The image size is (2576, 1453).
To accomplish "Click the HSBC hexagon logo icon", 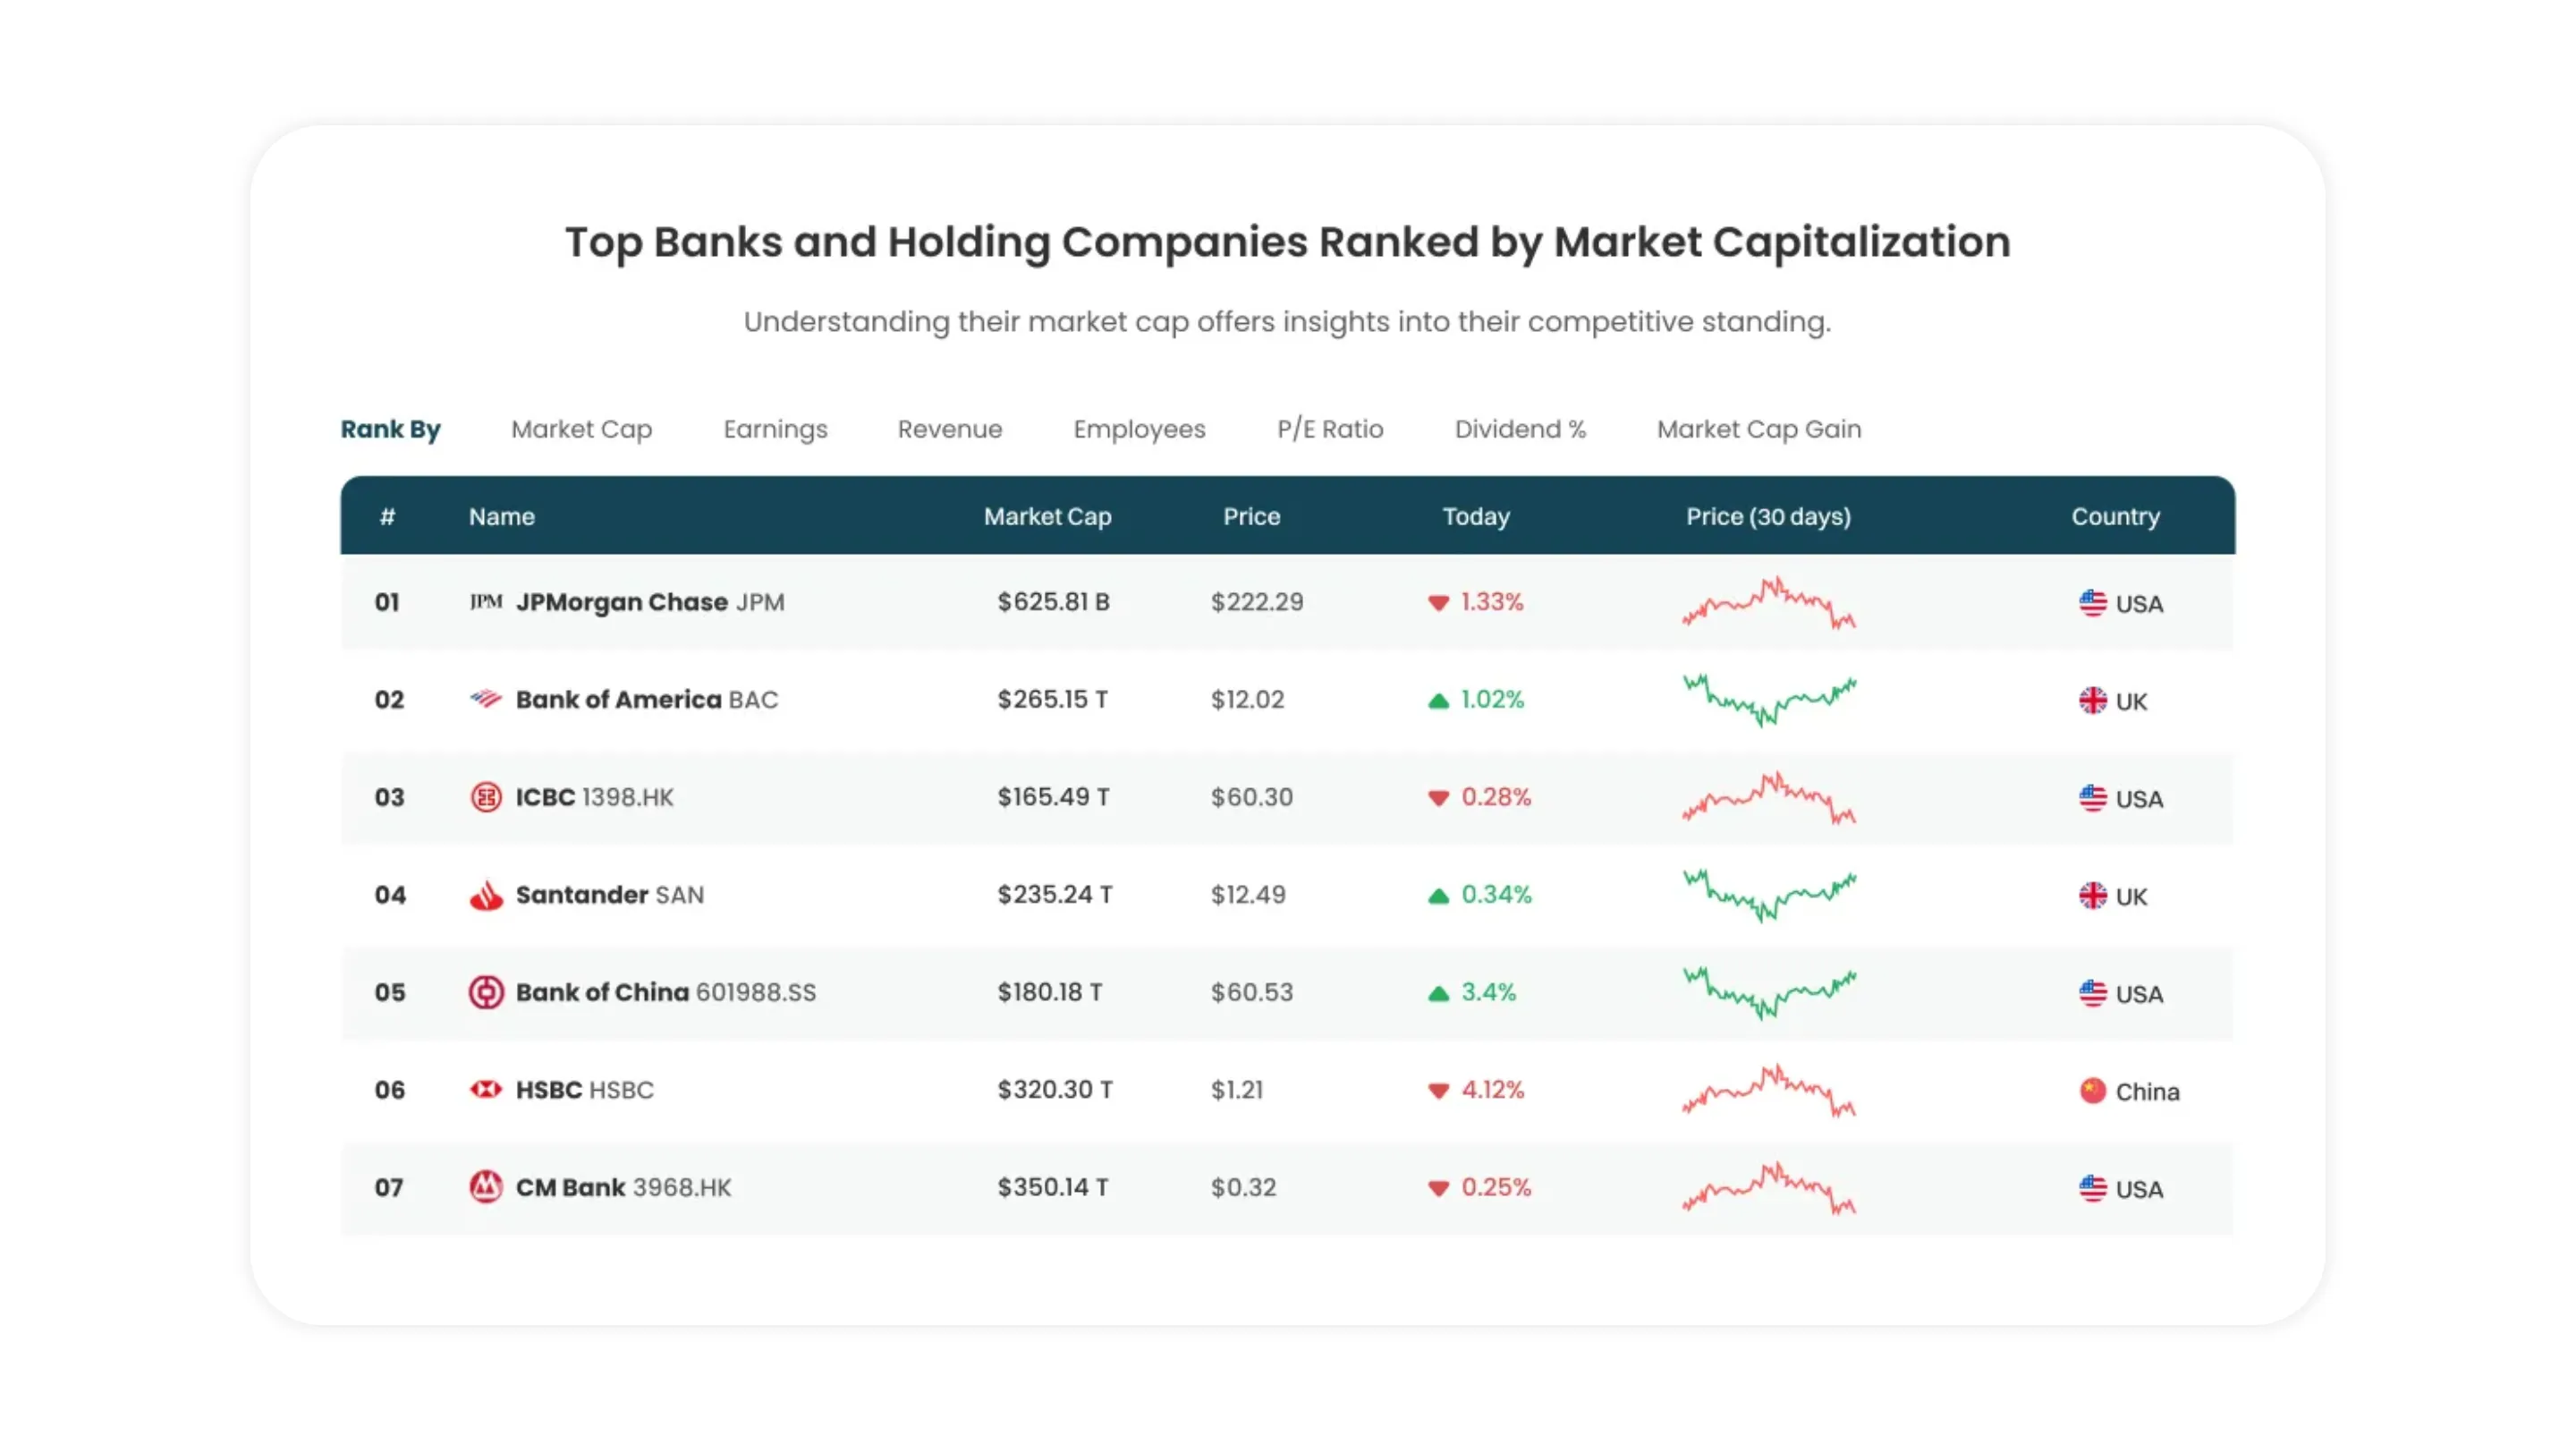I will click(486, 1089).
